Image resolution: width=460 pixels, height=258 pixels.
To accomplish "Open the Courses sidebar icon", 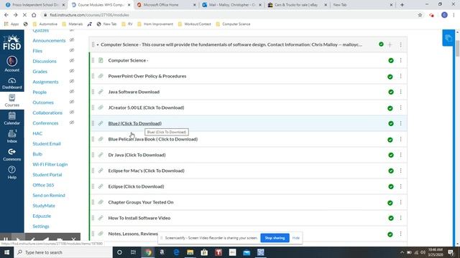I will tap(11, 98).
